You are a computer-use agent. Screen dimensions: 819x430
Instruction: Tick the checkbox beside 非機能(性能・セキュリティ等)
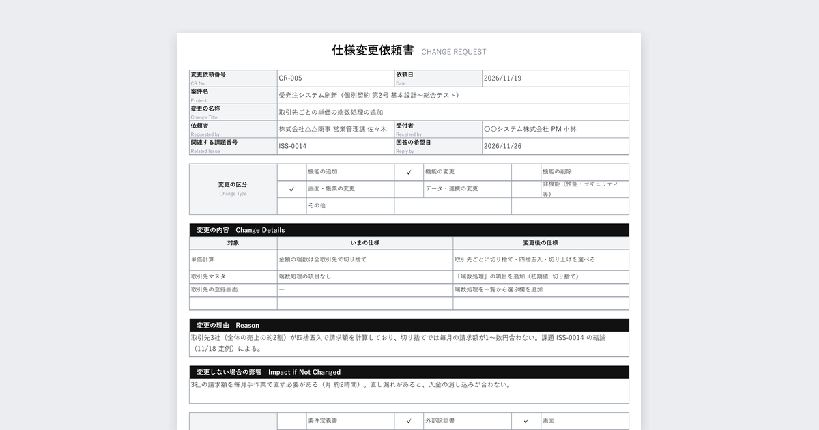(526, 189)
